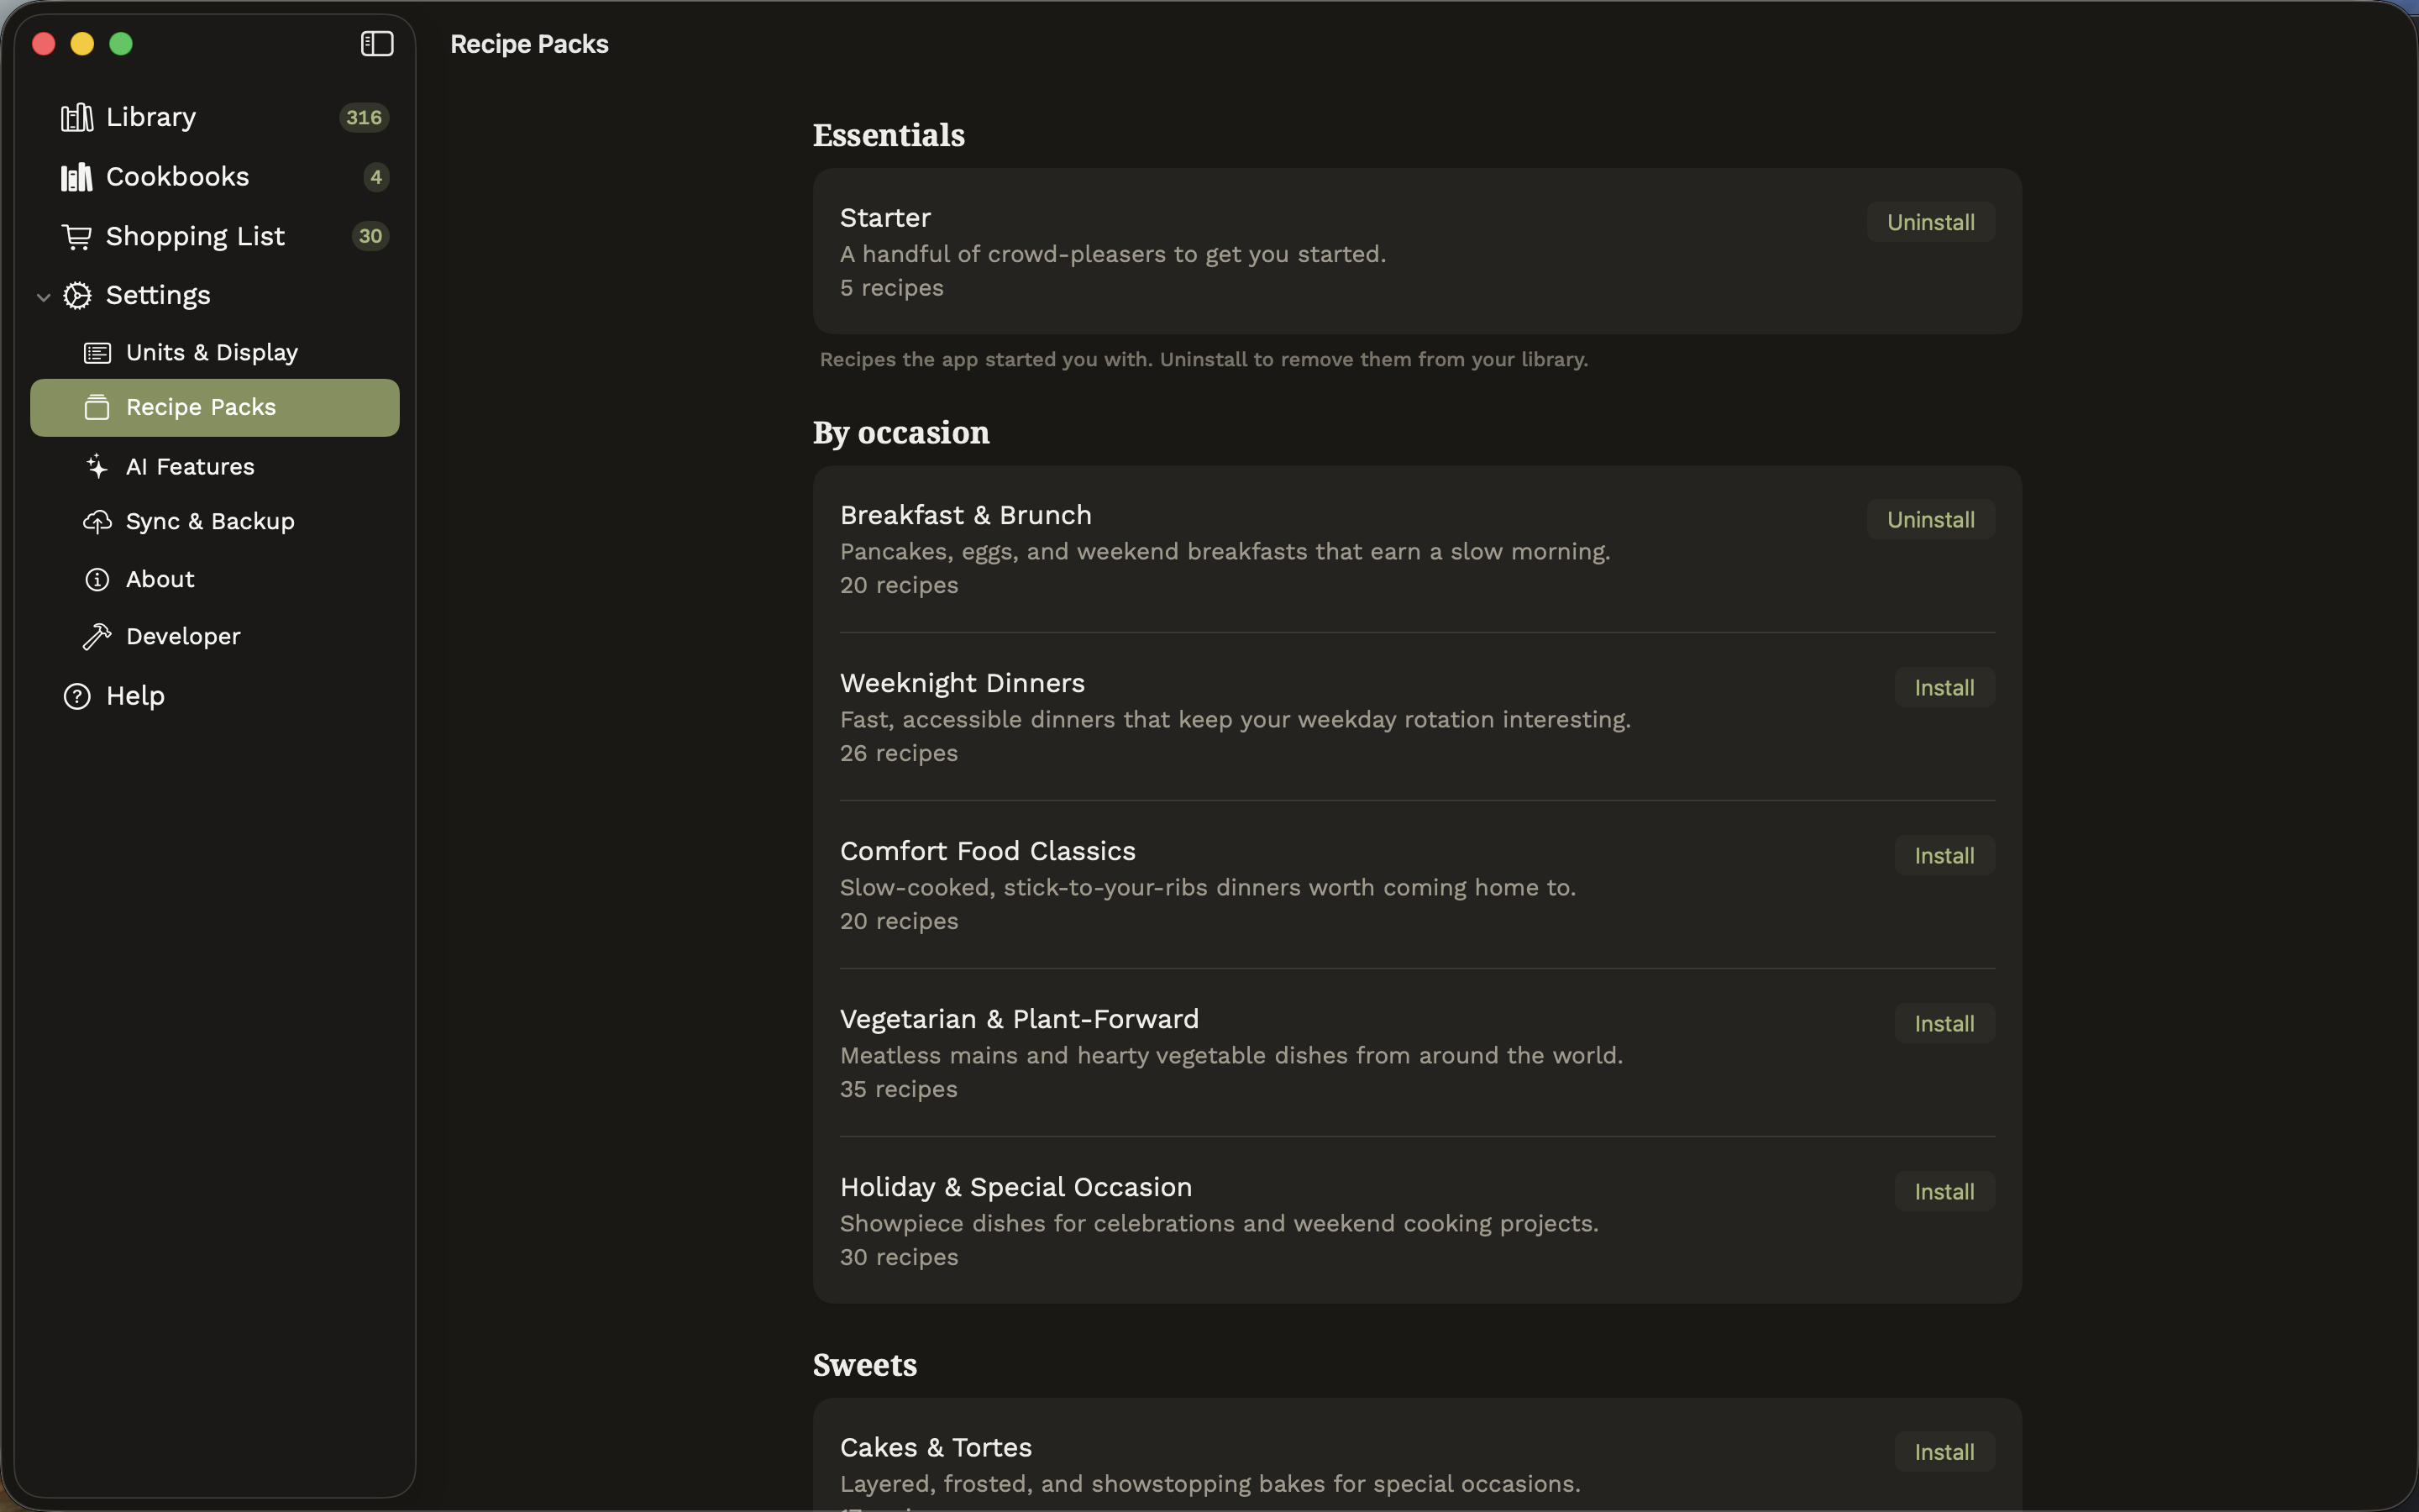Toggle the sidebar visibility icon
Viewport: 2419px width, 1512px height.
click(x=377, y=44)
